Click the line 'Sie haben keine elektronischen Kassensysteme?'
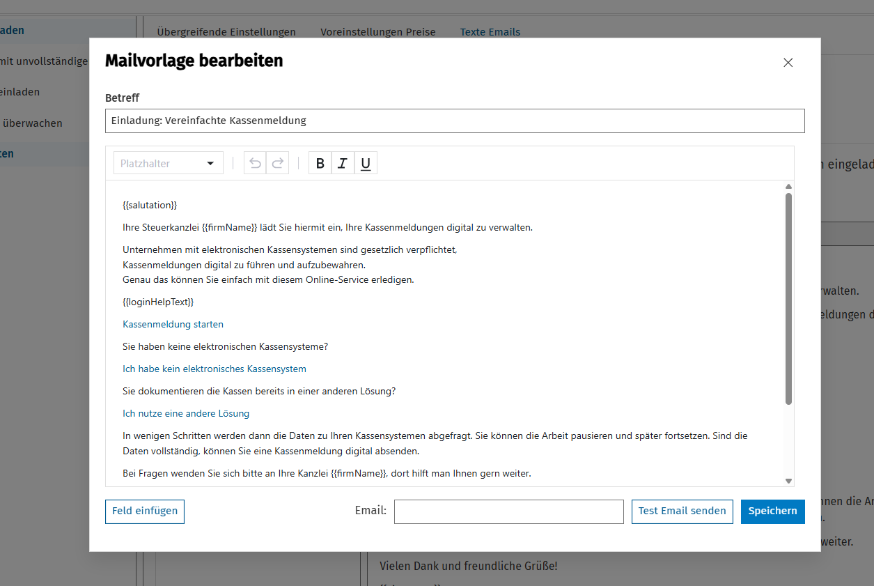 (225, 347)
